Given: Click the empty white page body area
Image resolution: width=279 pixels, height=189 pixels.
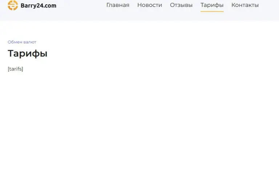Looking at the screenshot, I should pyautogui.click(x=139, y=124).
